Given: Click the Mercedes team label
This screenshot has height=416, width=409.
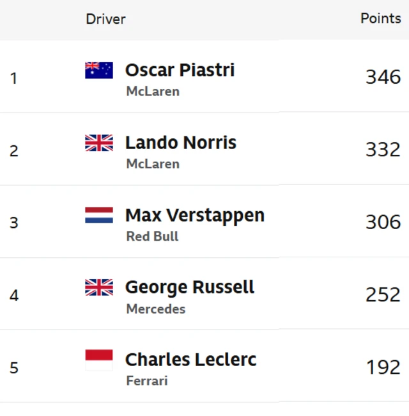Looking at the screenshot, I should (155, 308).
